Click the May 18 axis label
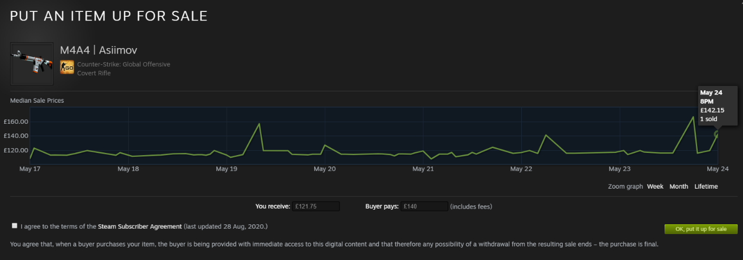743x260 pixels. (x=128, y=169)
